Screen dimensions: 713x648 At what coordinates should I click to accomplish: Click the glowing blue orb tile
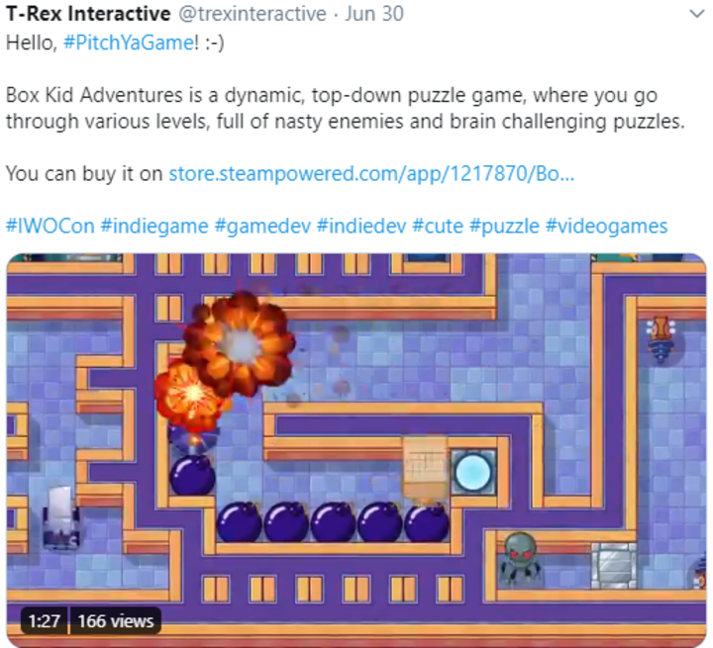click(x=473, y=472)
